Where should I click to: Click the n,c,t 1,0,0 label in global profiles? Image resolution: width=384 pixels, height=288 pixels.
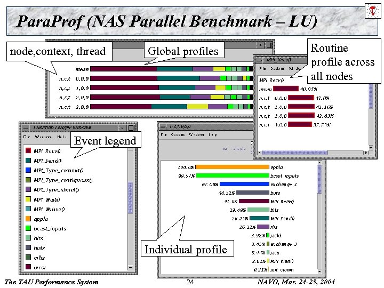[74, 88]
